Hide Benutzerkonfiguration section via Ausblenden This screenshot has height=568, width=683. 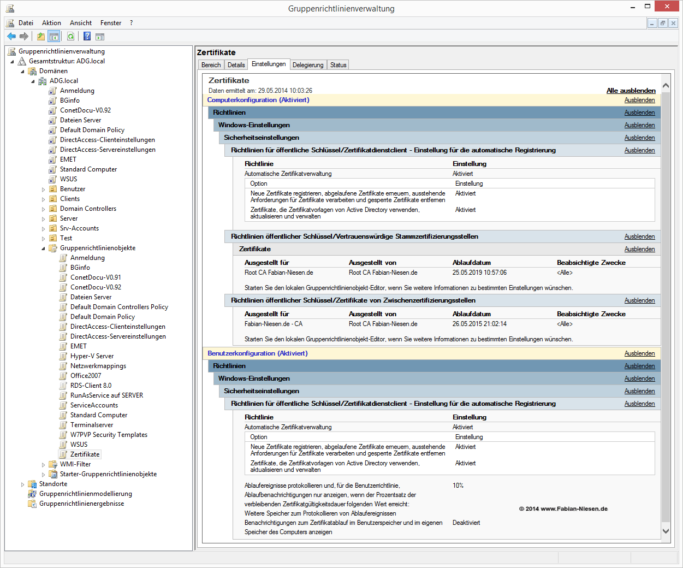click(x=639, y=353)
